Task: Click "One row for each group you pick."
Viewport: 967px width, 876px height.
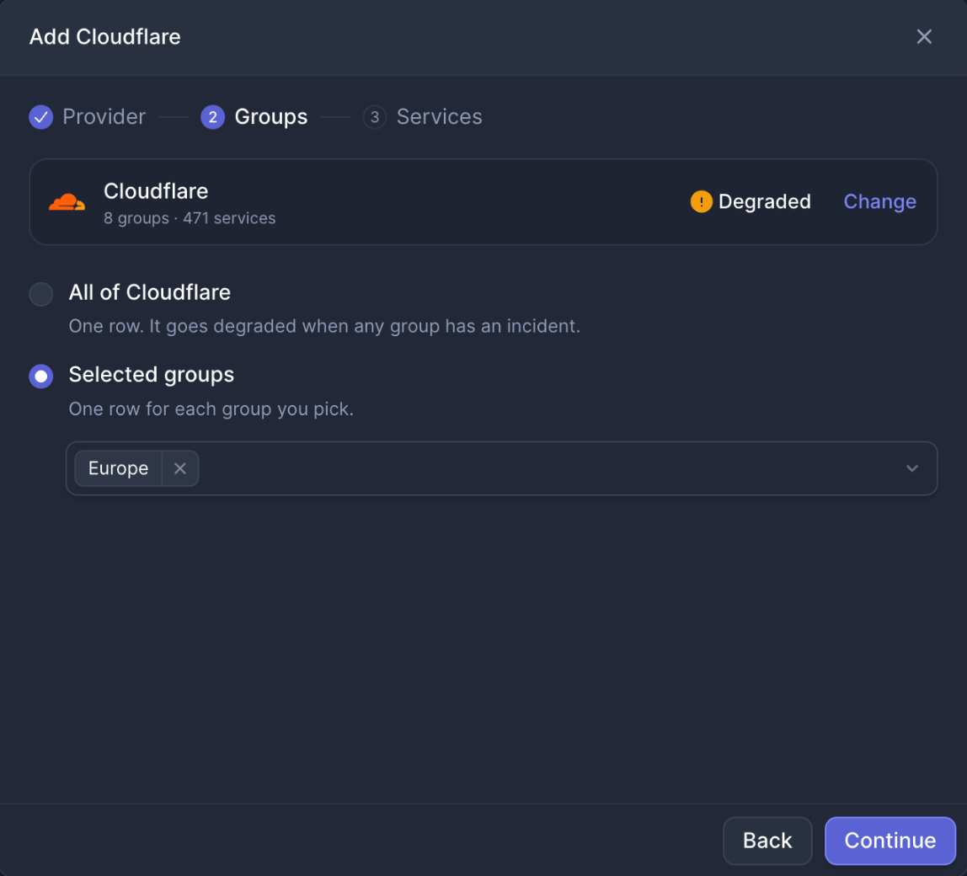Action: point(211,409)
